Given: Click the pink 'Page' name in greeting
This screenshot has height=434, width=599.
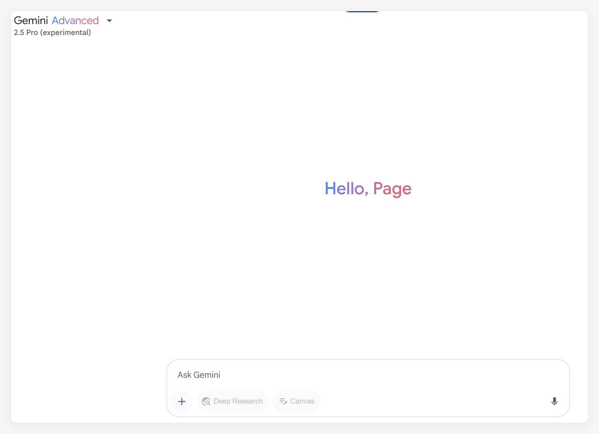Looking at the screenshot, I should click(392, 189).
